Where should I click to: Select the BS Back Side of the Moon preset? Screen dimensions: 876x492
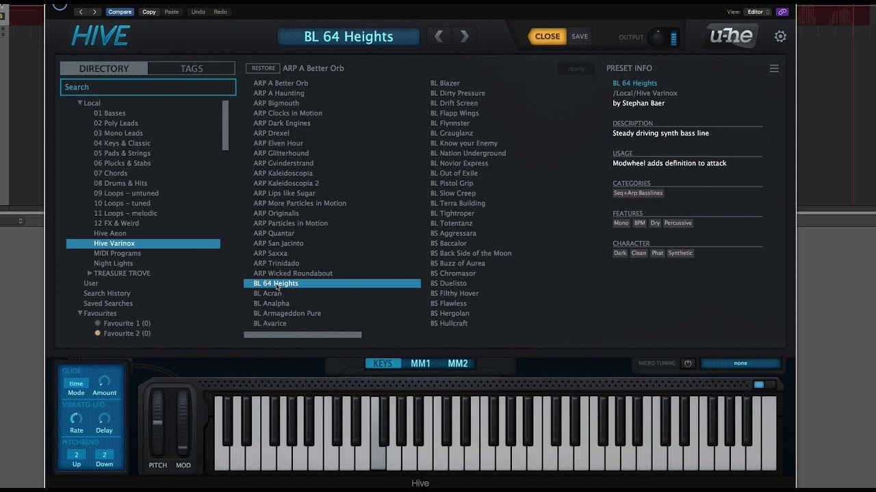click(x=471, y=254)
